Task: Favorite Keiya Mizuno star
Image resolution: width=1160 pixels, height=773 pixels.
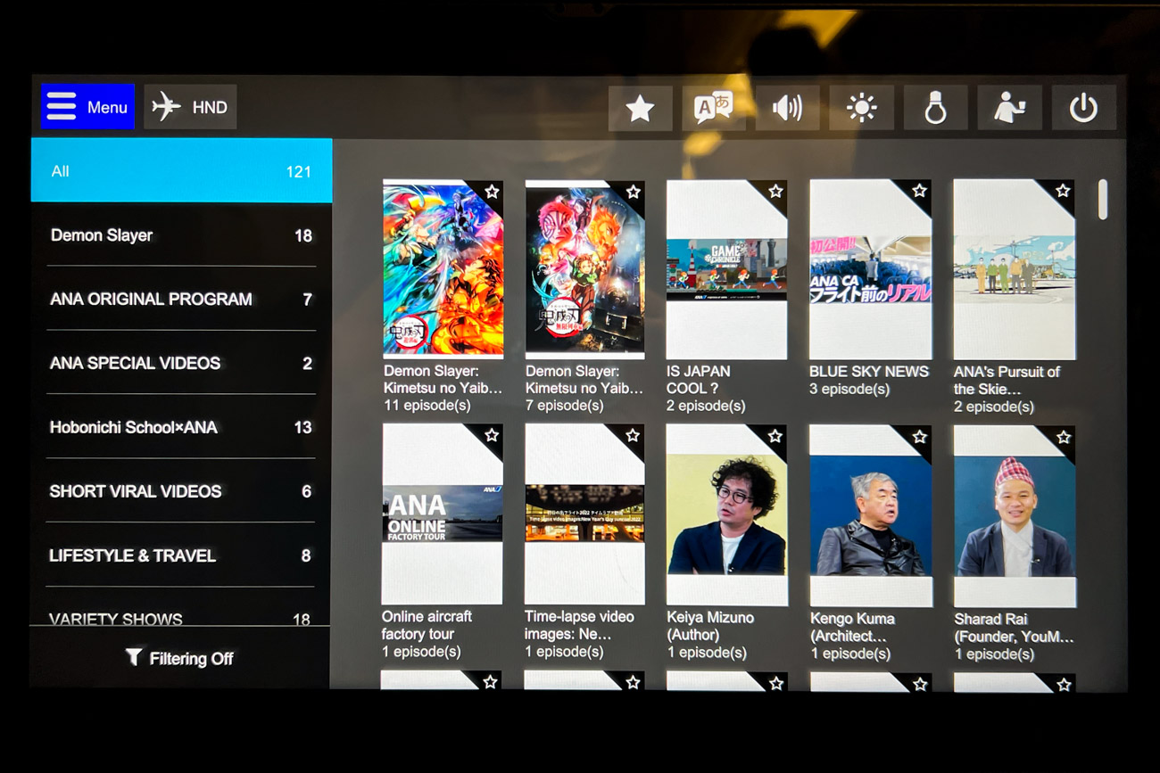Action: [775, 436]
